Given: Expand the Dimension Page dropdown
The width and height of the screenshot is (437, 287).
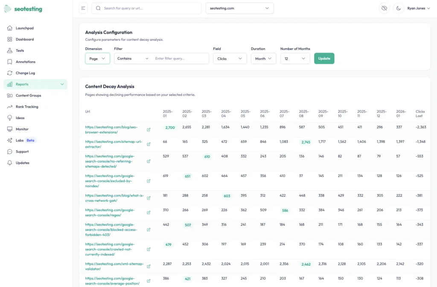Looking at the screenshot, I should 97,59.
